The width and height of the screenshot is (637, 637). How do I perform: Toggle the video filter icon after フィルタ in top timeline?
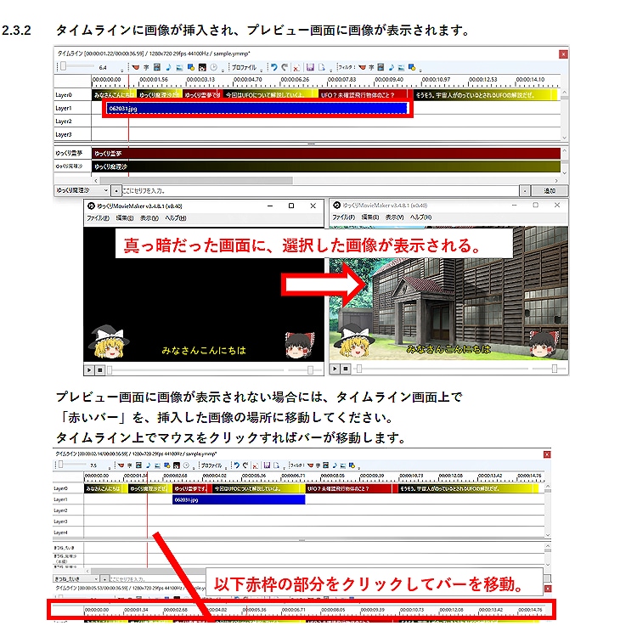[381, 67]
